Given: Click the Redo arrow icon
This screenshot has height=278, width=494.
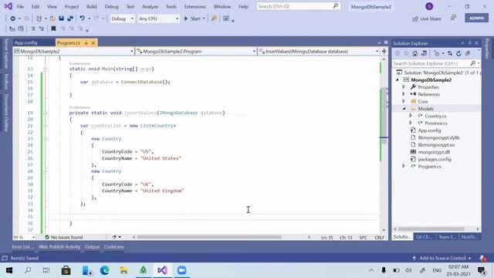Looking at the screenshot, I should click(96, 19).
